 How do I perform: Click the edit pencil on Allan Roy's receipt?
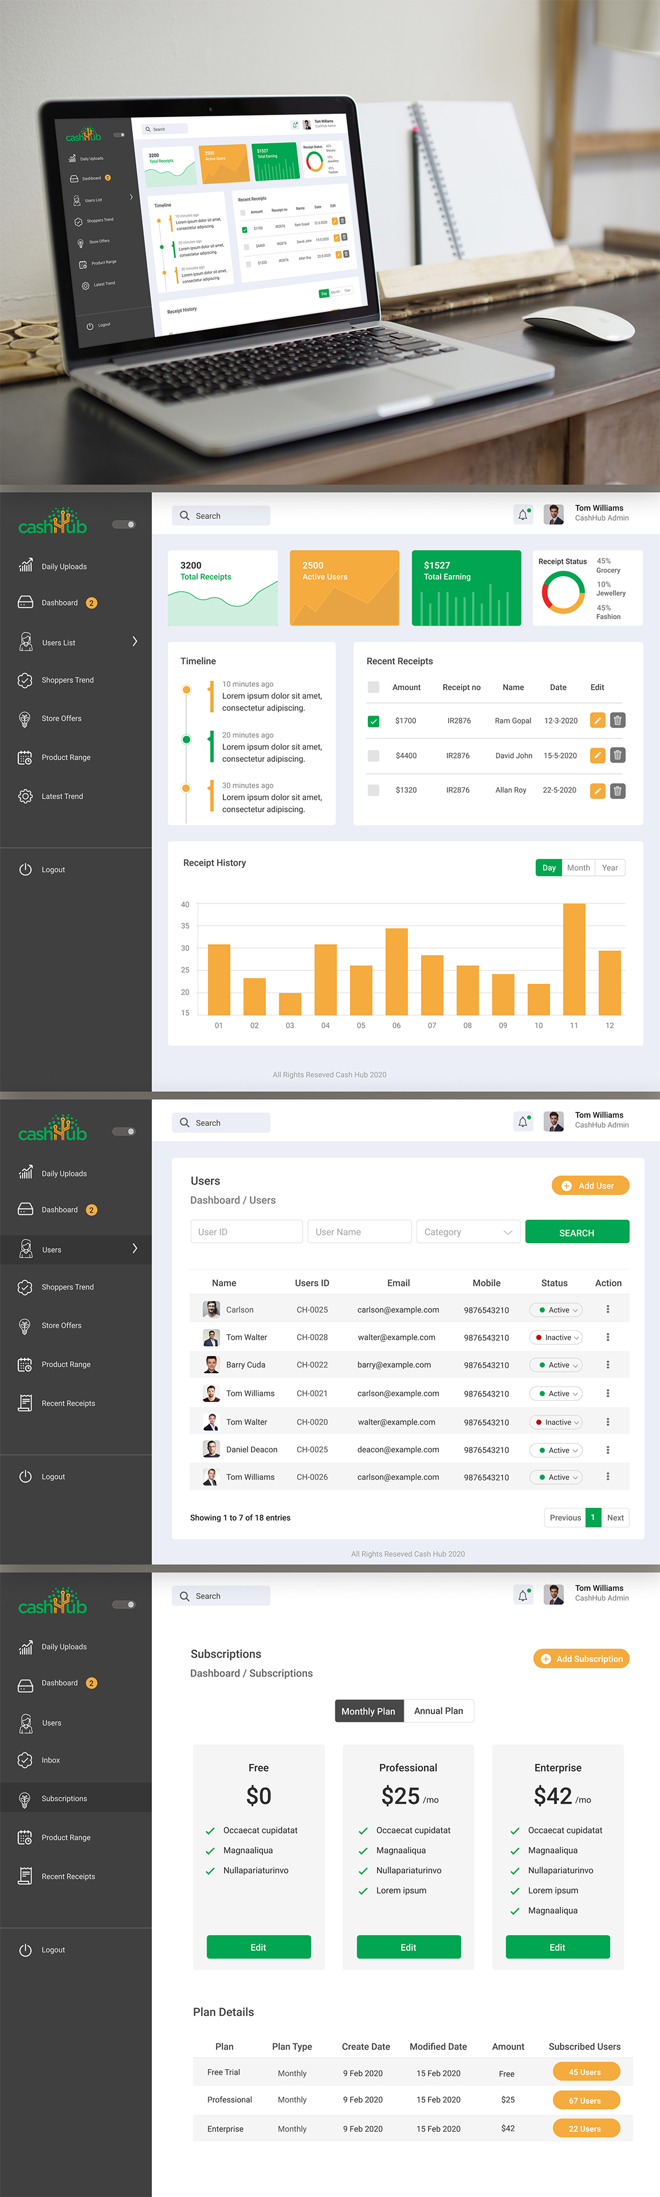pyautogui.click(x=598, y=791)
